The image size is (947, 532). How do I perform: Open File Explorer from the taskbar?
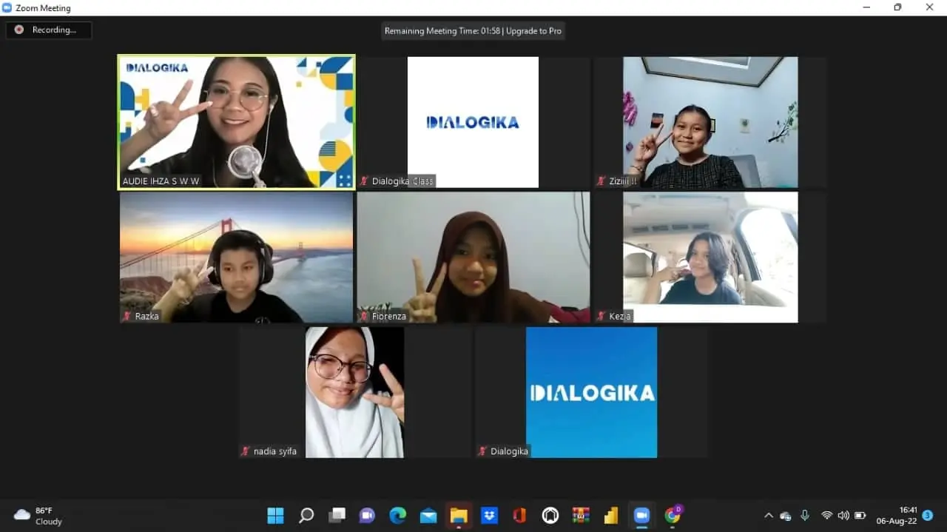(x=459, y=516)
